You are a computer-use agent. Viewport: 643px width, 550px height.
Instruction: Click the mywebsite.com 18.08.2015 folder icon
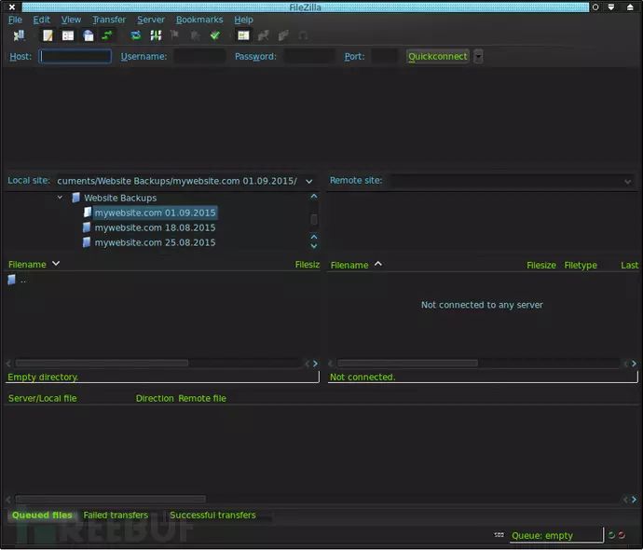pyautogui.click(x=87, y=227)
